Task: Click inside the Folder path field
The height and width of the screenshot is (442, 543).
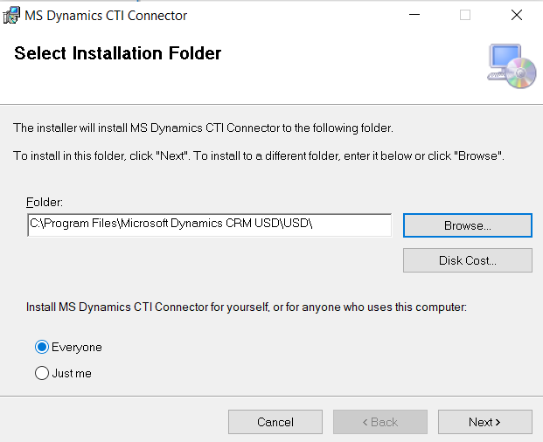Action: click(209, 224)
